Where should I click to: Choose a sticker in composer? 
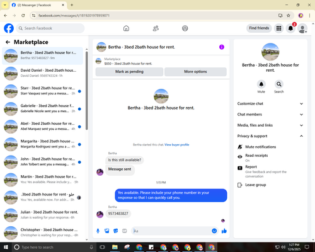click(116, 231)
